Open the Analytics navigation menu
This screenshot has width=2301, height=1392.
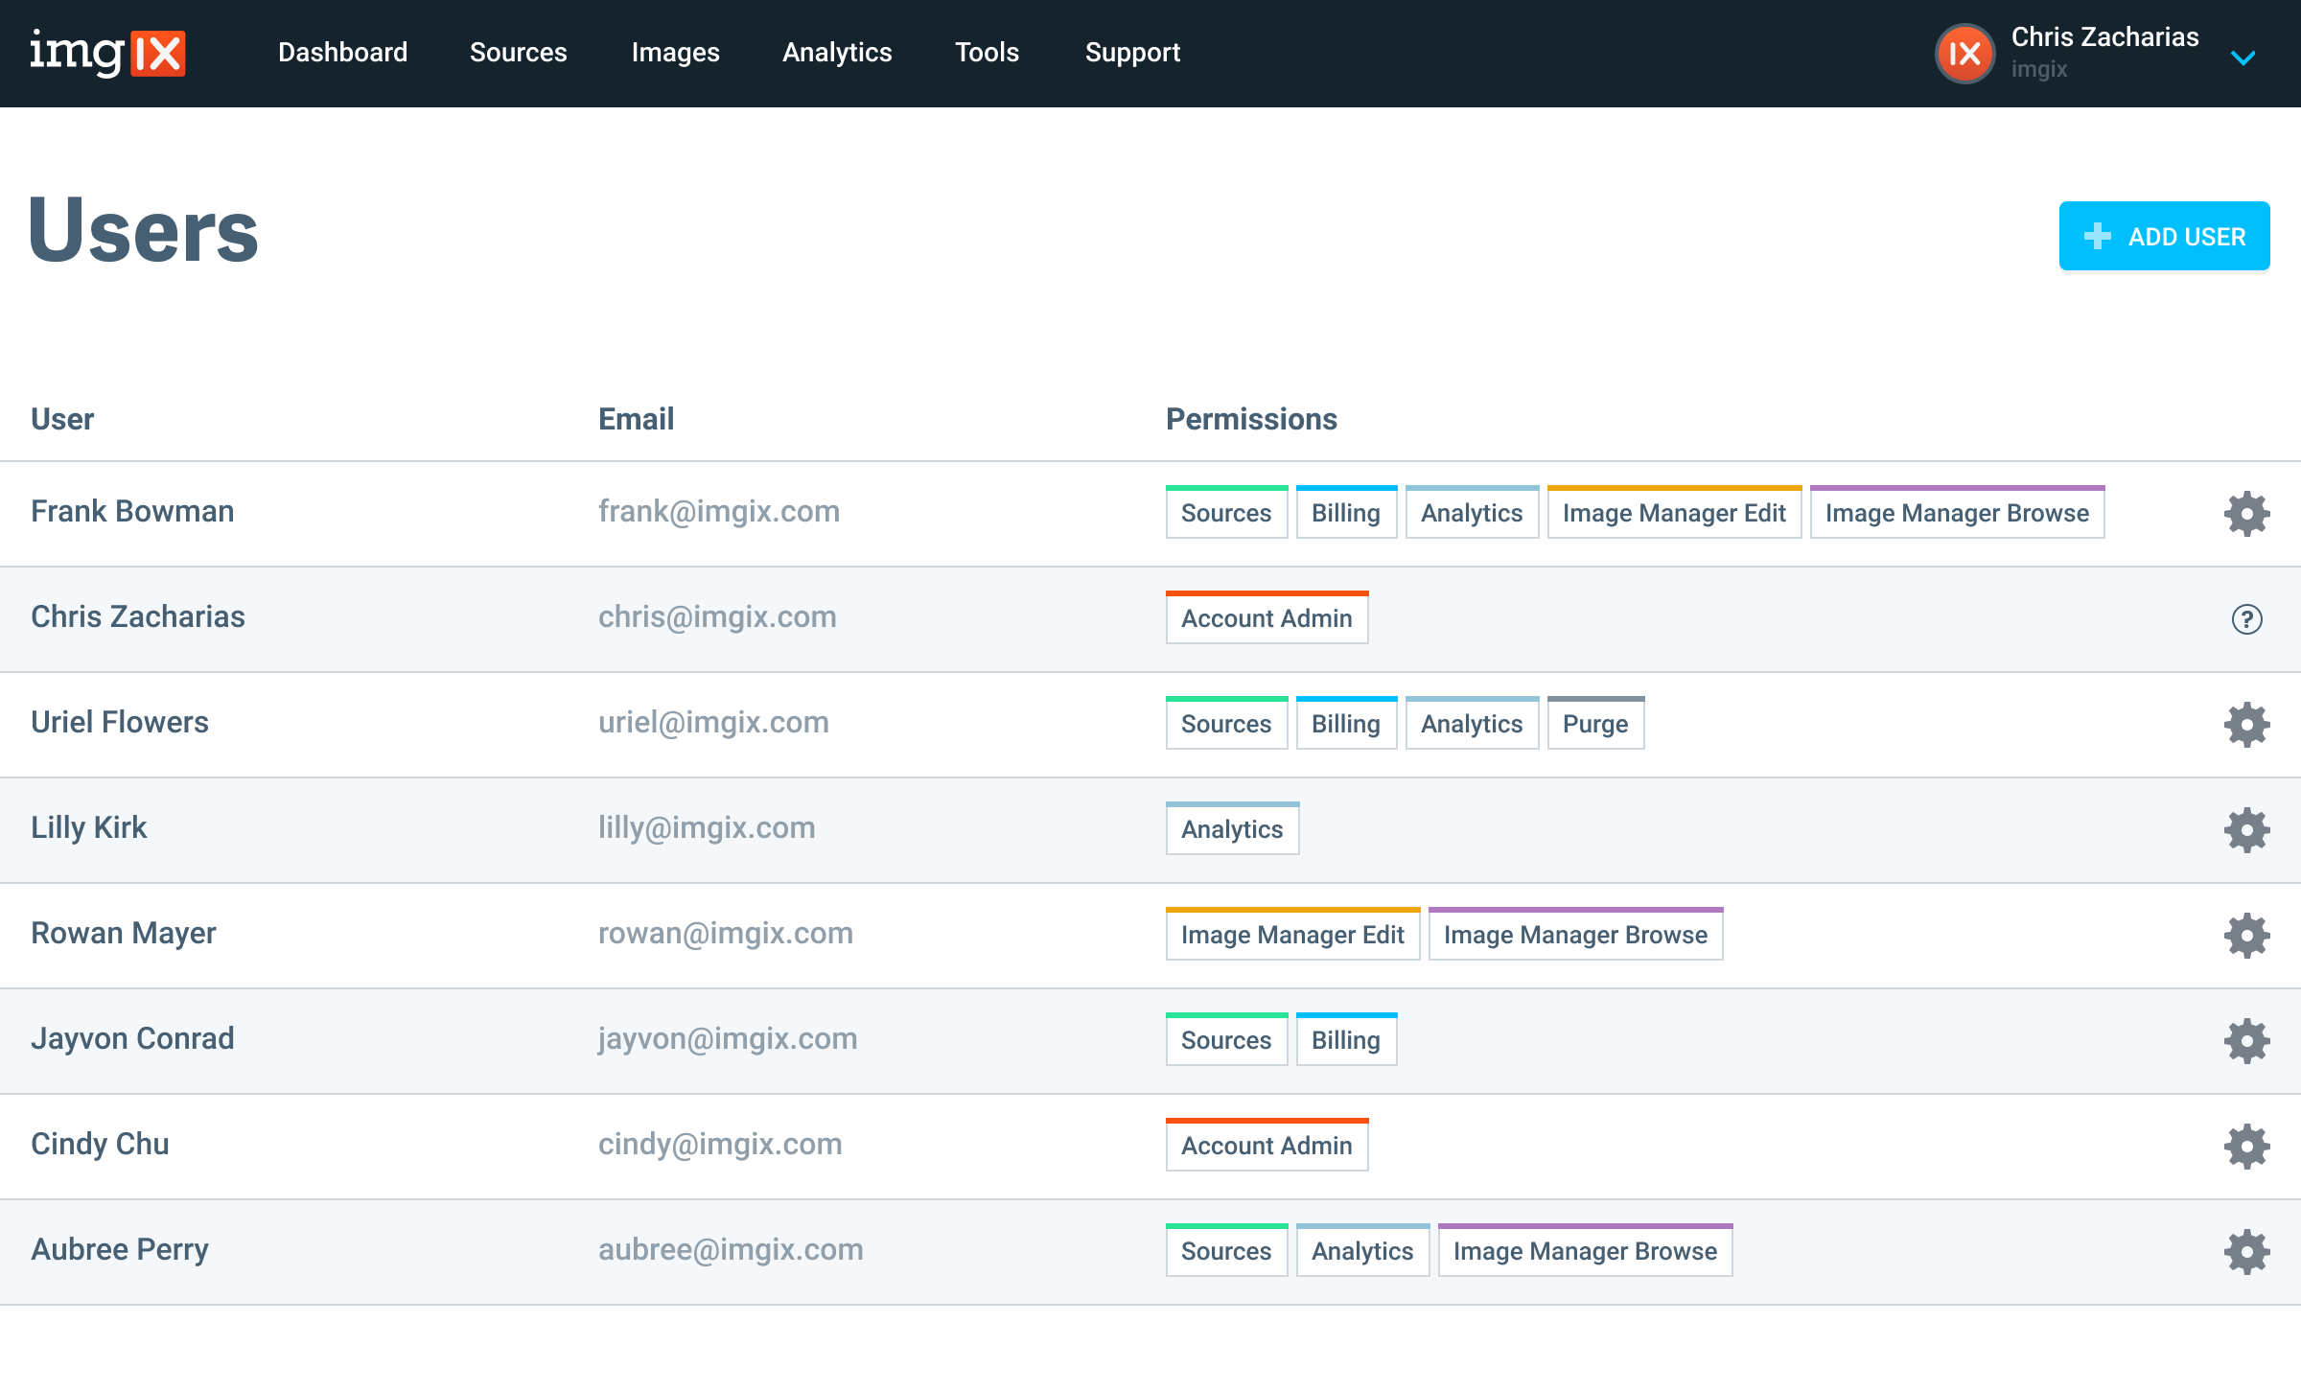coord(836,53)
